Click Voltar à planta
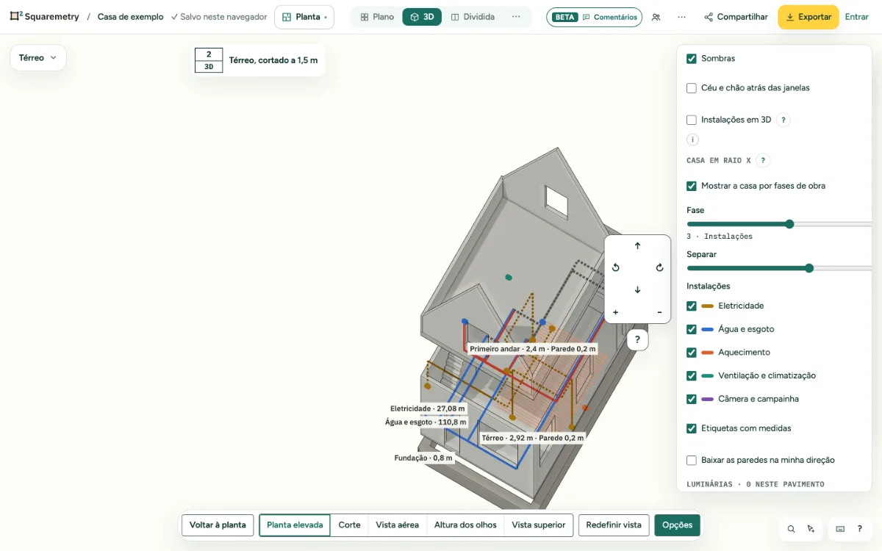The image size is (882, 551). pos(218,525)
